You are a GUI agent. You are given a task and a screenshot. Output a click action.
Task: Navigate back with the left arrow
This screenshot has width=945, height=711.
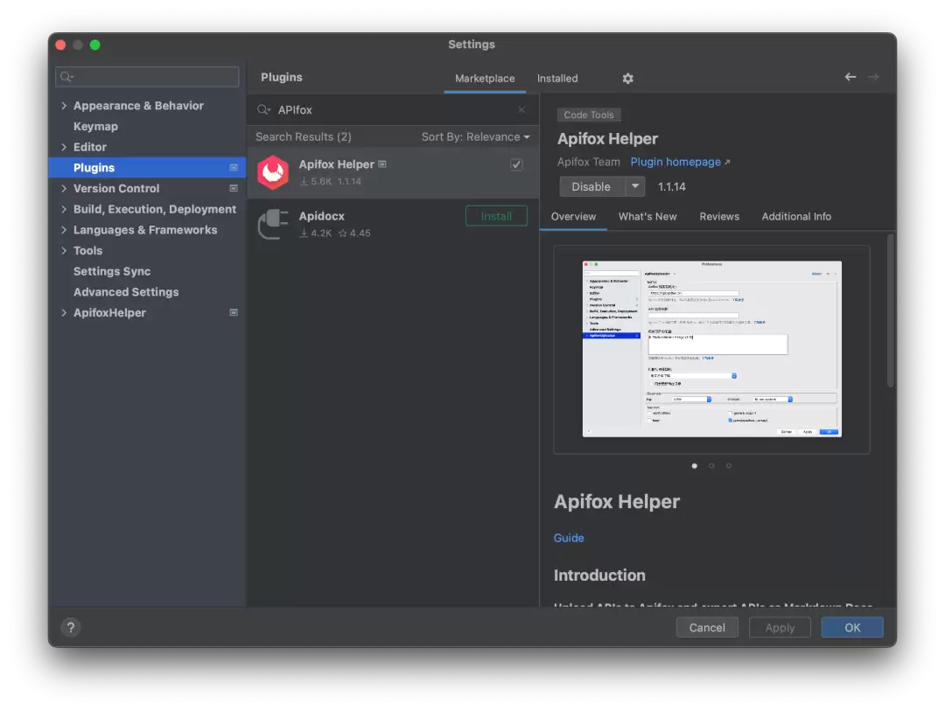[x=850, y=77]
